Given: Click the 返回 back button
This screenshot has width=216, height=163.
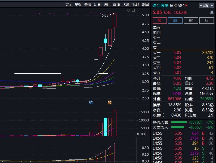Looking at the screenshot, I should tap(145, 5).
